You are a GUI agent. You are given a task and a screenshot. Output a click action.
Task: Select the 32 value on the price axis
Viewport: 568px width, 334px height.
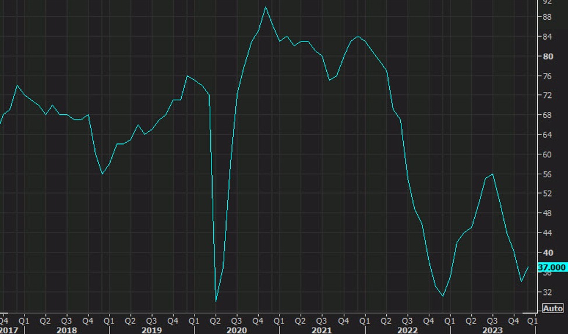point(547,292)
